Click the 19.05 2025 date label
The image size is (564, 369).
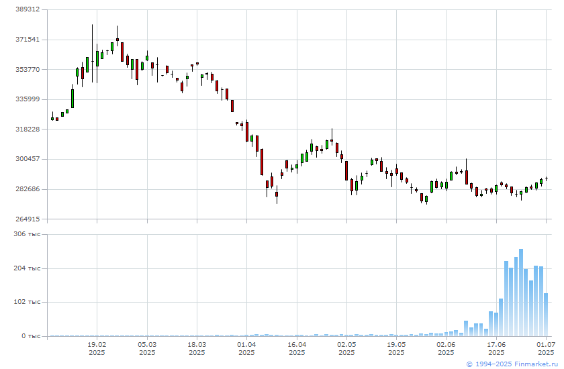(x=396, y=348)
